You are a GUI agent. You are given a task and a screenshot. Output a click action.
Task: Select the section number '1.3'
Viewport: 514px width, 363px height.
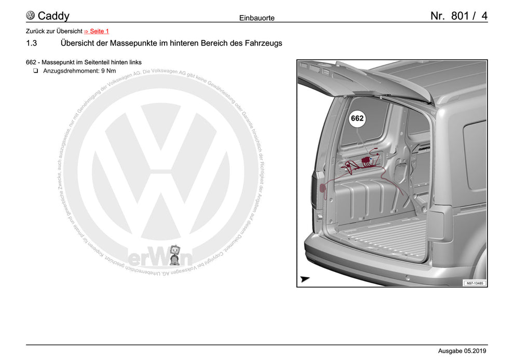click(32, 43)
